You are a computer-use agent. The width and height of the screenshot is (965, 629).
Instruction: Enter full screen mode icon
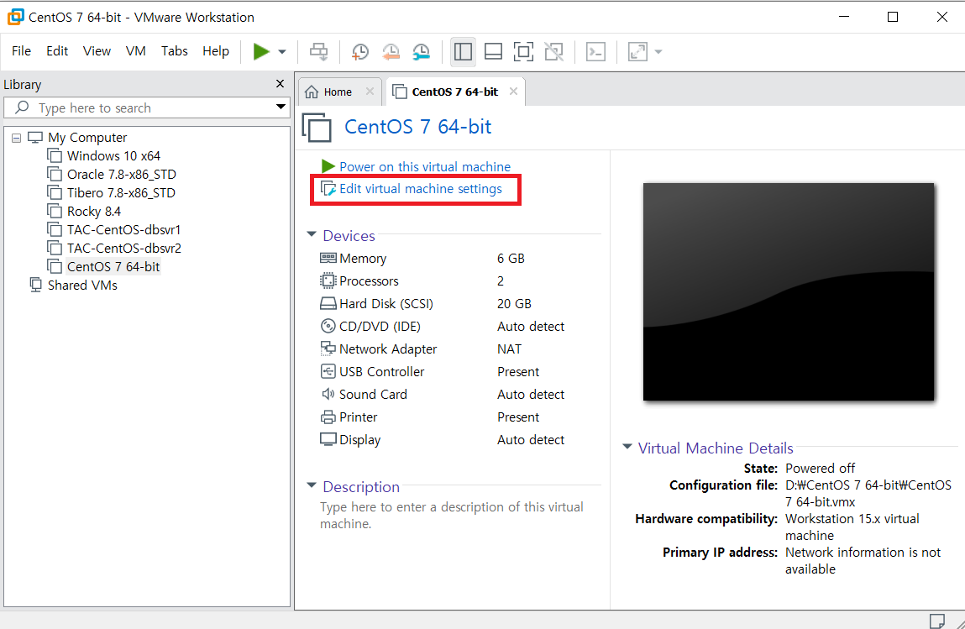[523, 52]
